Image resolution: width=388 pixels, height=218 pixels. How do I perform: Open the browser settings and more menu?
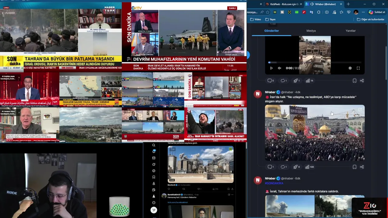coord(363,12)
